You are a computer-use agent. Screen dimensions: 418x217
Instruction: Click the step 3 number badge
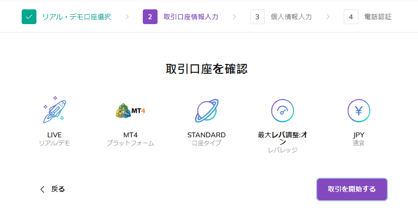257,17
